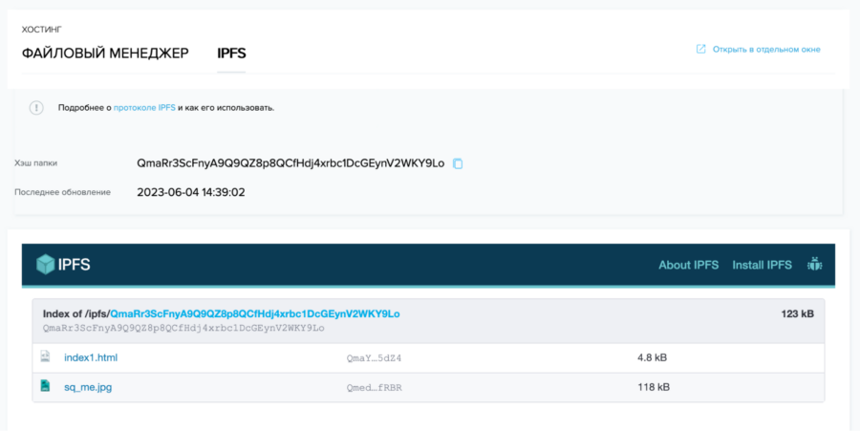The image size is (860, 431).
Task: Open the About IPFS link
Action: pos(688,265)
